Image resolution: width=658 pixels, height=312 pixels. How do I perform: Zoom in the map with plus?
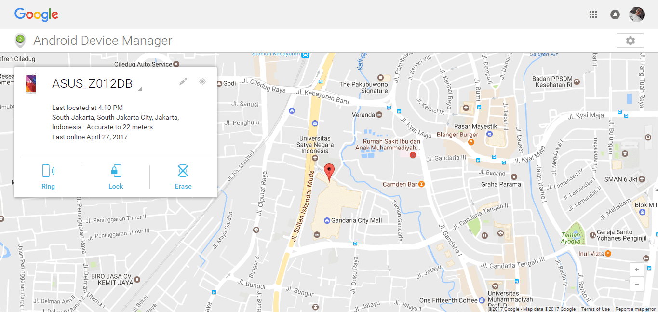637,270
